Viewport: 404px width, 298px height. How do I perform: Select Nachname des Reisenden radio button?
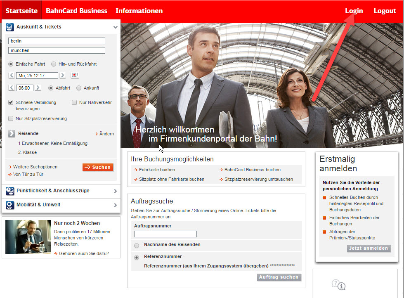click(x=137, y=246)
